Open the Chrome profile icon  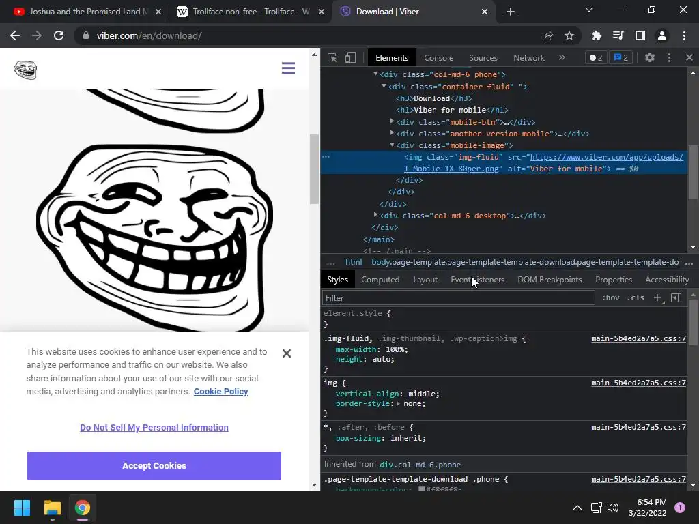pos(662,35)
